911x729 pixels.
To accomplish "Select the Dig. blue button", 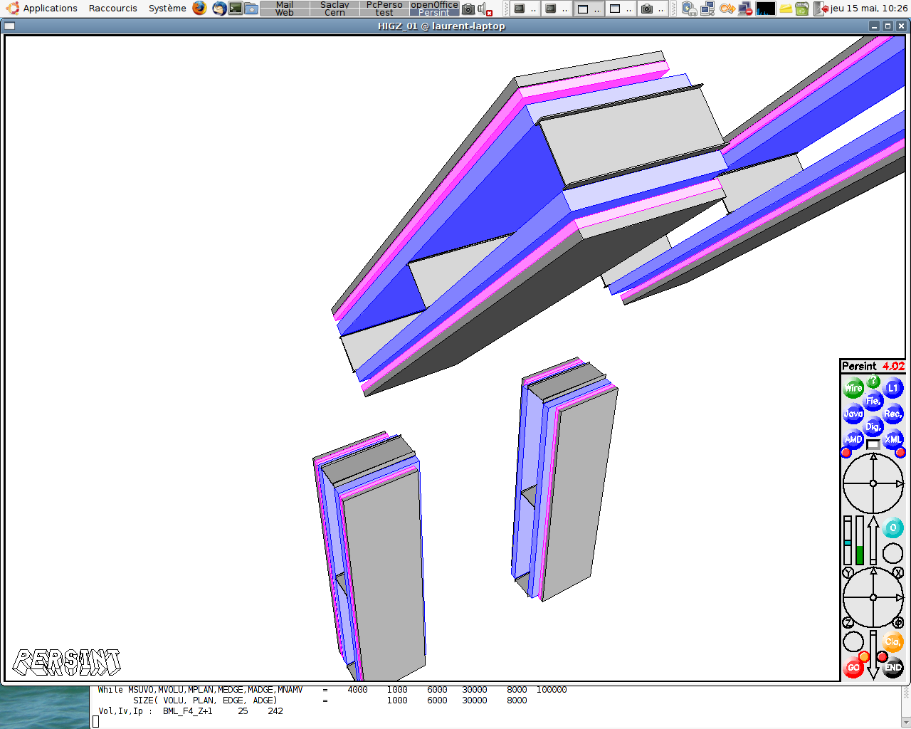I will click(x=873, y=426).
